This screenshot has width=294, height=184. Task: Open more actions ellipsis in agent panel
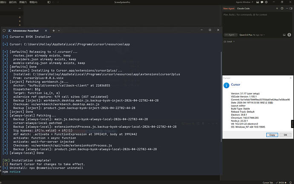pyautogui.click(x=287, y=8)
